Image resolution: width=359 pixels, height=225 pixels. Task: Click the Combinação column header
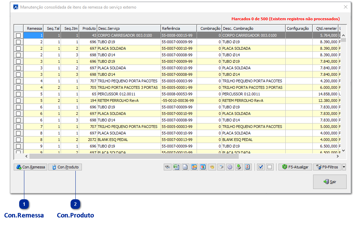tap(209, 28)
